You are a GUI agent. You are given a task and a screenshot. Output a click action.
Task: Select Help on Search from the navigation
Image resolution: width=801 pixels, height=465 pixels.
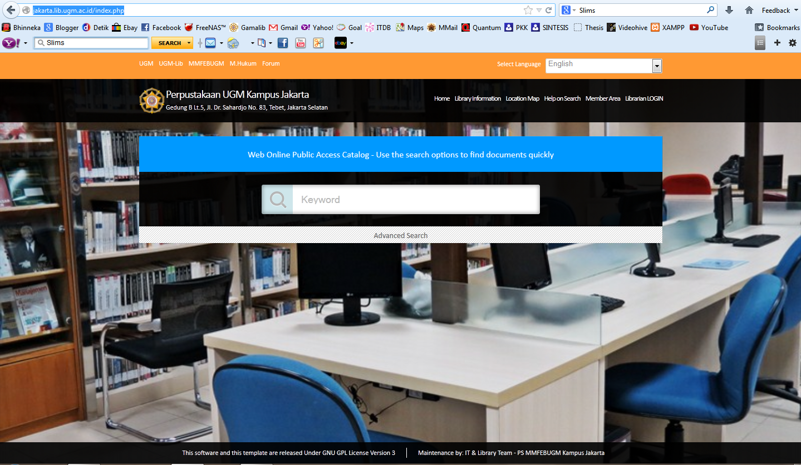[x=562, y=98]
